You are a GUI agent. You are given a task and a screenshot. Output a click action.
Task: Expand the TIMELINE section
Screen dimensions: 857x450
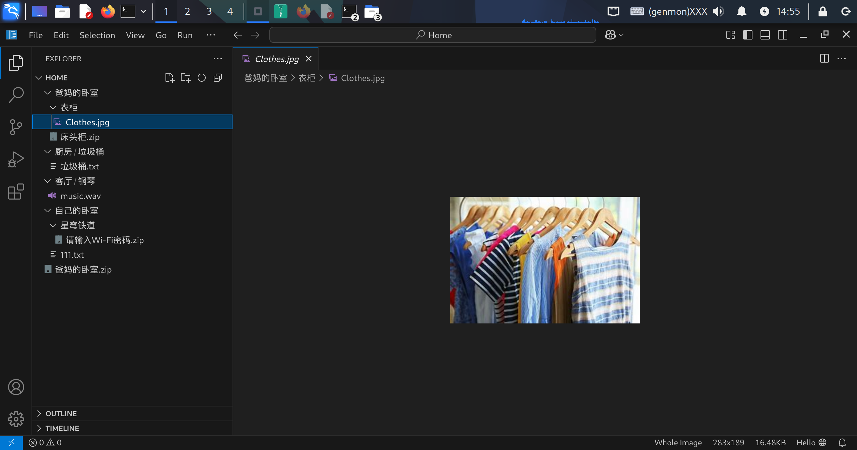tap(62, 428)
